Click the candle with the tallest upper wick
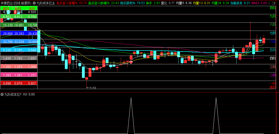This screenshot has width=279, height=134. point(250,45)
